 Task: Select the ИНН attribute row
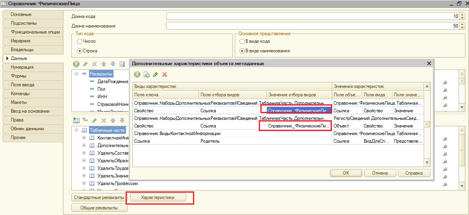point(102,97)
